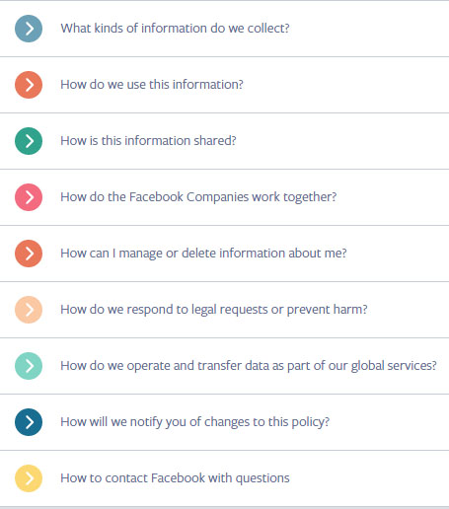The height and width of the screenshot is (509, 449).
Task: Click green chevron icon for information shared
Action: coord(29,141)
